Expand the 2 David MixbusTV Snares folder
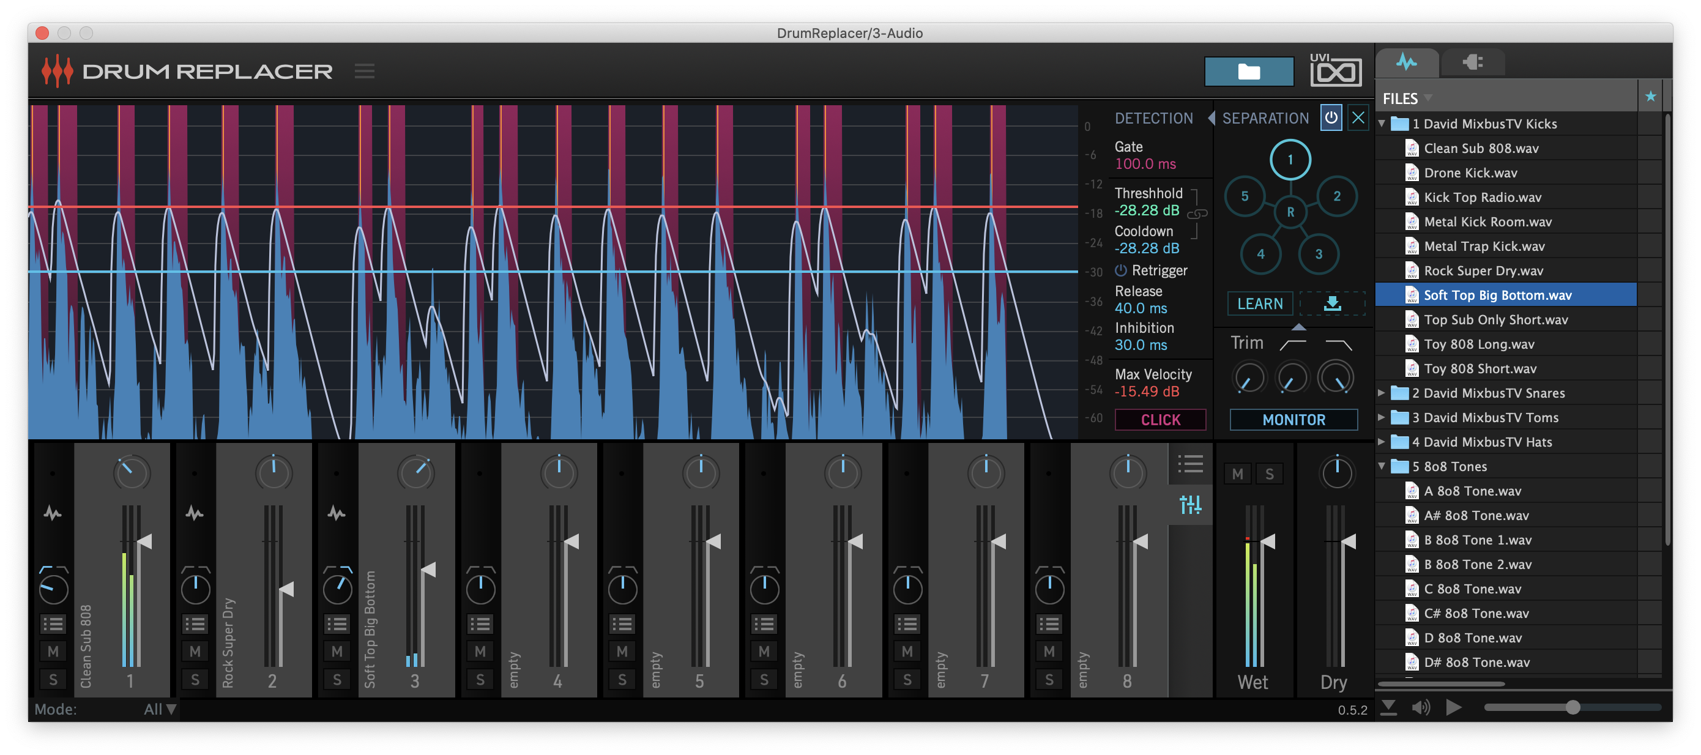 click(x=1382, y=392)
